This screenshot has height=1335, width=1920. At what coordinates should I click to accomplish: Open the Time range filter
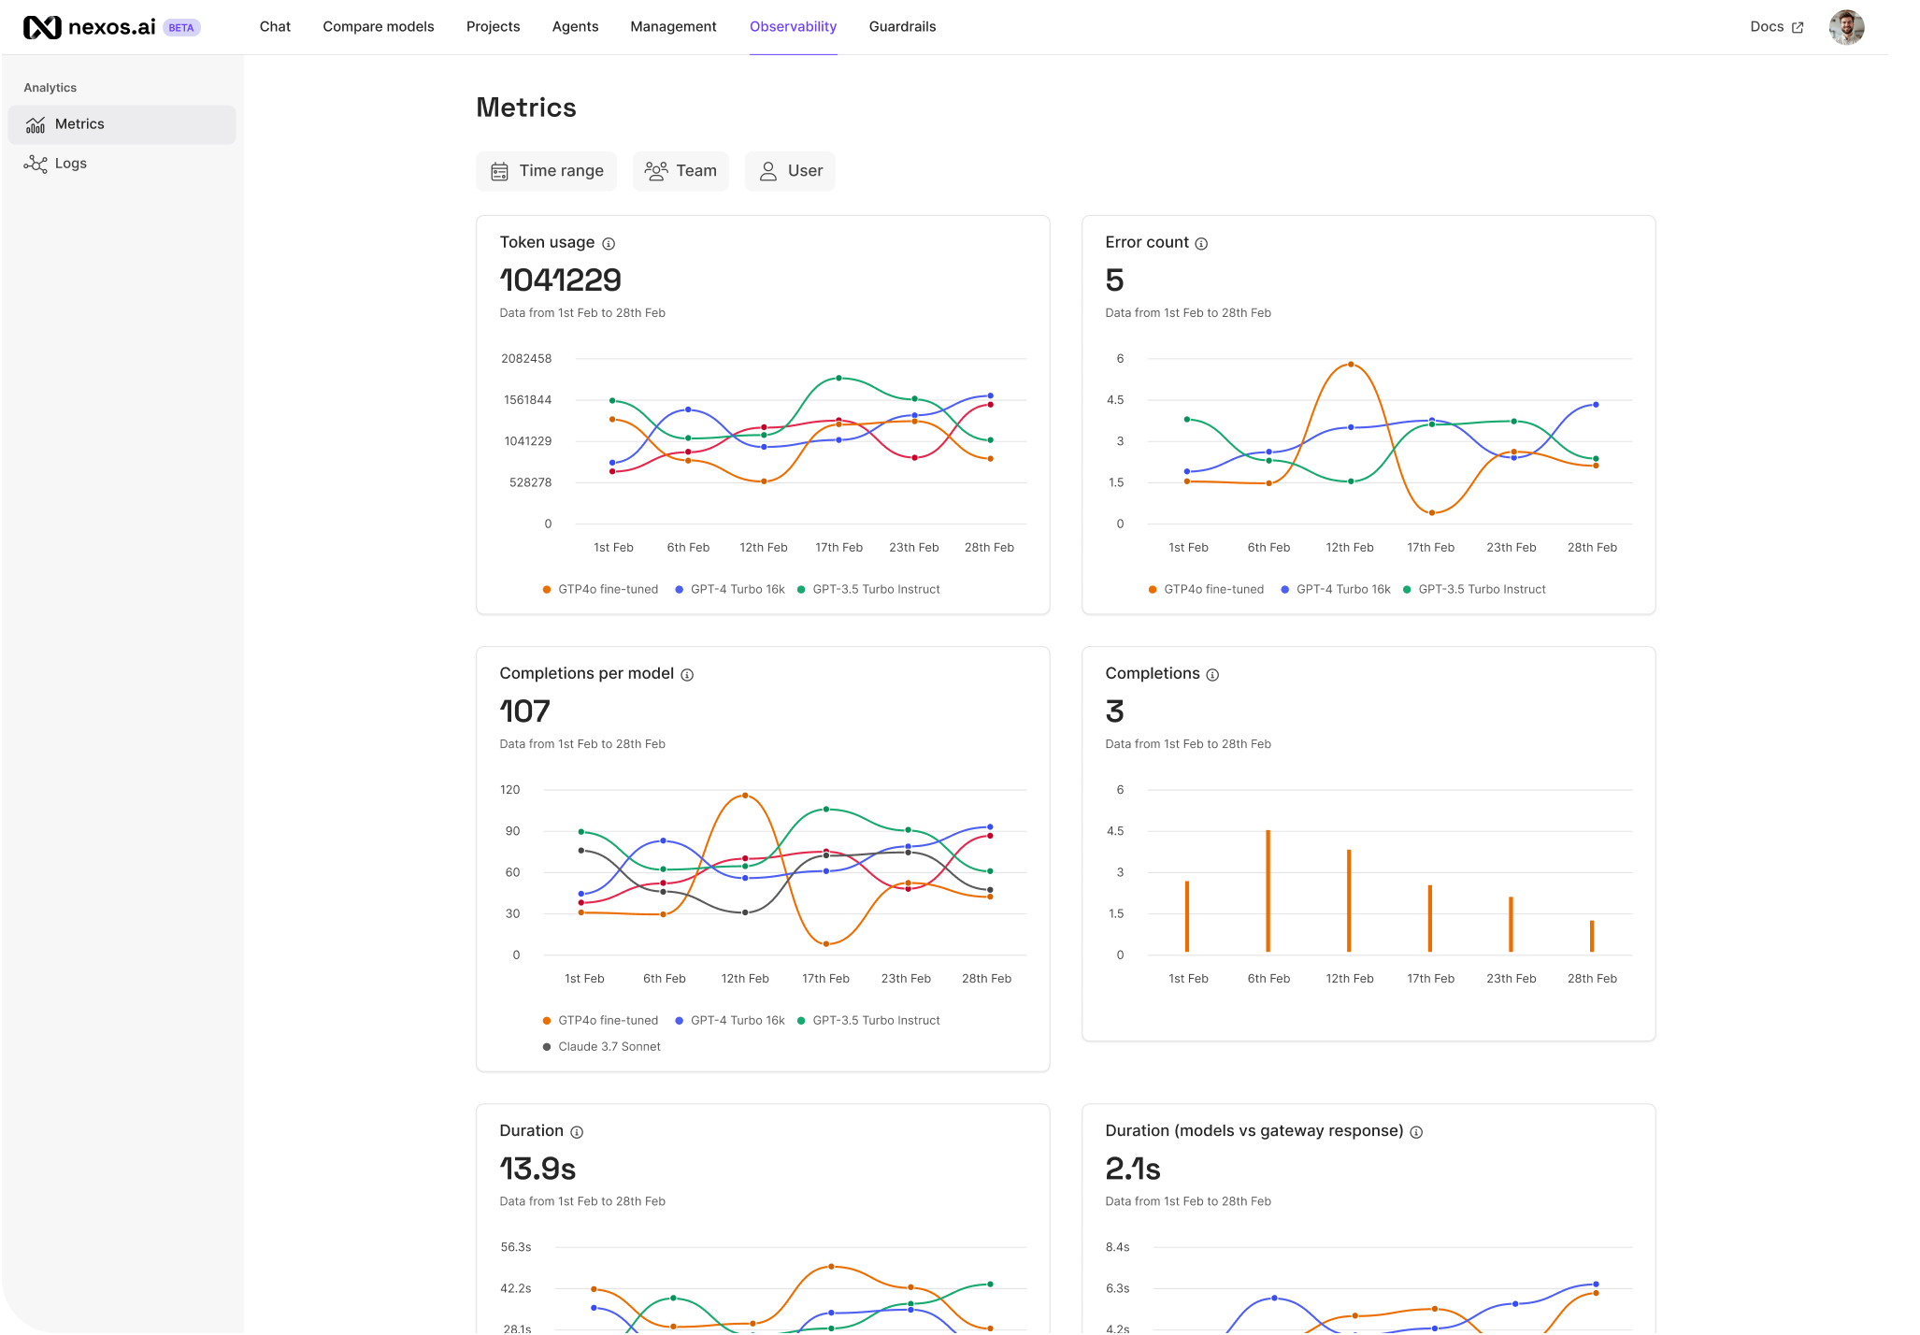[x=547, y=171]
